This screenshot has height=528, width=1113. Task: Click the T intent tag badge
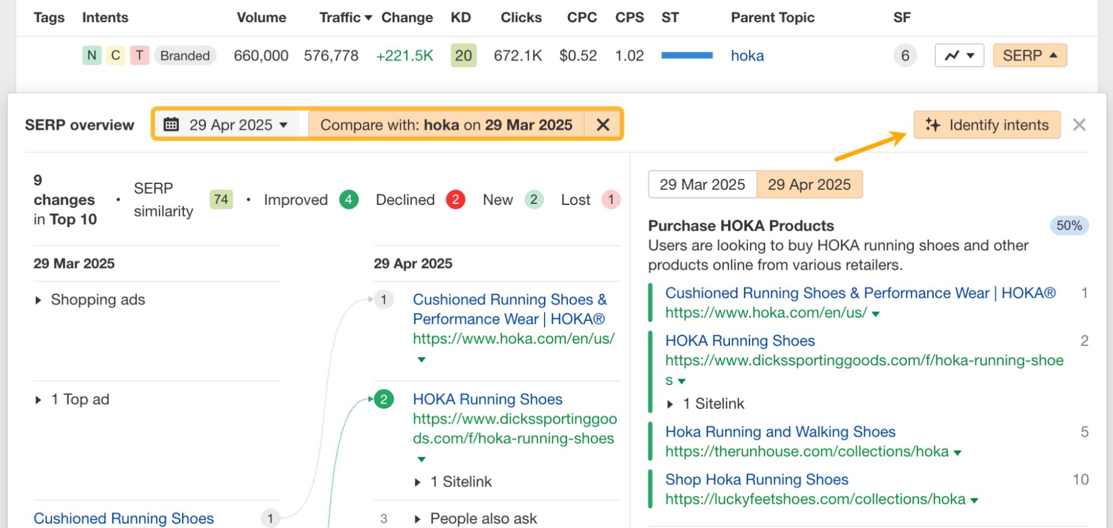(139, 56)
